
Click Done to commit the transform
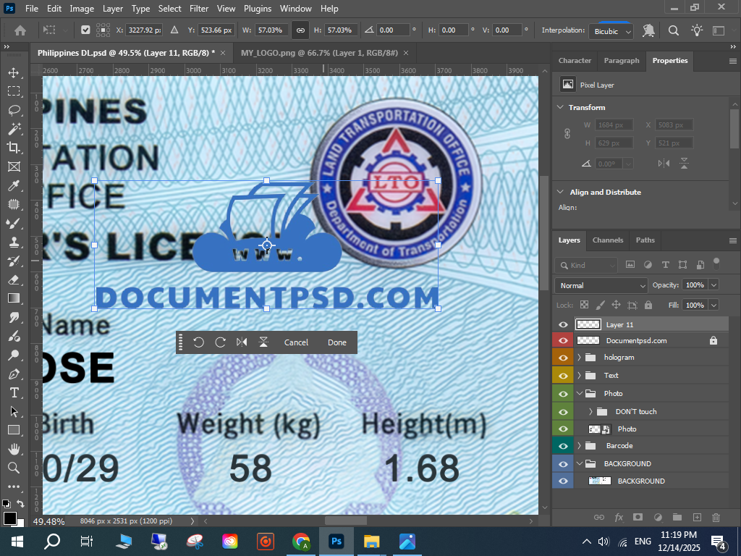(x=337, y=342)
